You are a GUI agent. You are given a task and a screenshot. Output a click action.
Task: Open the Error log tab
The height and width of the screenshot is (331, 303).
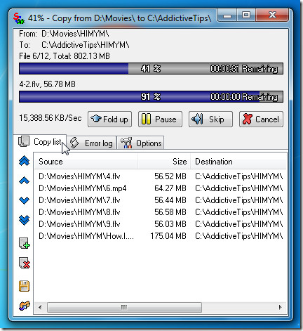(92, 143)
